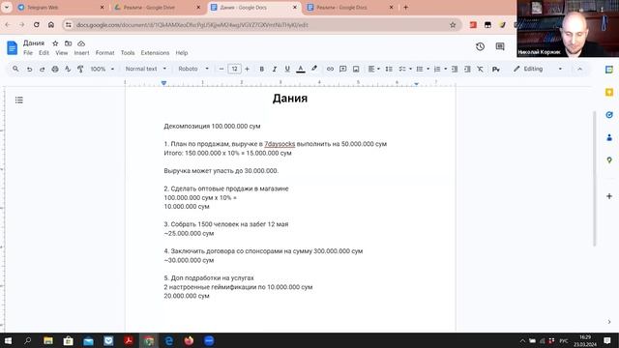Image resolution: width=619 pixels, height=348 pixels.
Task: Open the search menus magnifier tool
Action: [x=15, y=69]
